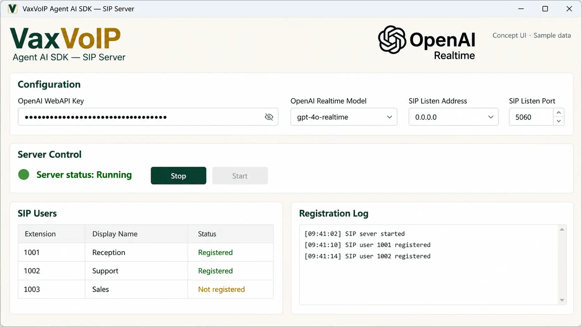Click the 'SIP user 1001 registered' log entry
The height and width of the screenshot is (327, 582).
367,245
